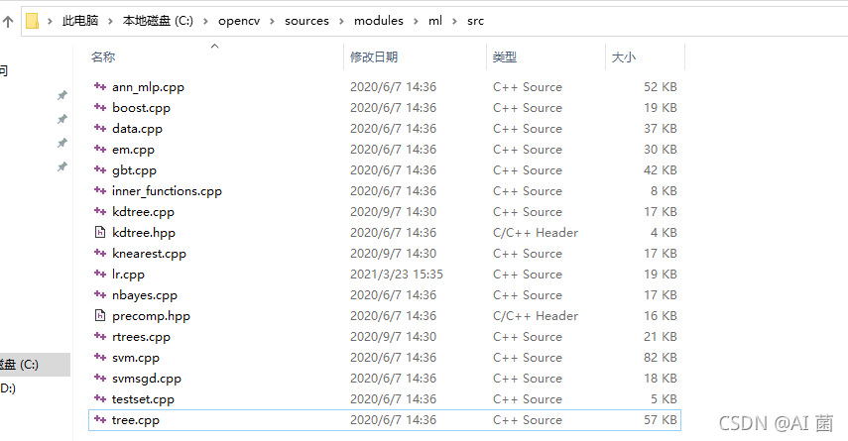This screenshot has height=441, width=848.
Task: Click the 类型 column header
Action: click(505, 56)
